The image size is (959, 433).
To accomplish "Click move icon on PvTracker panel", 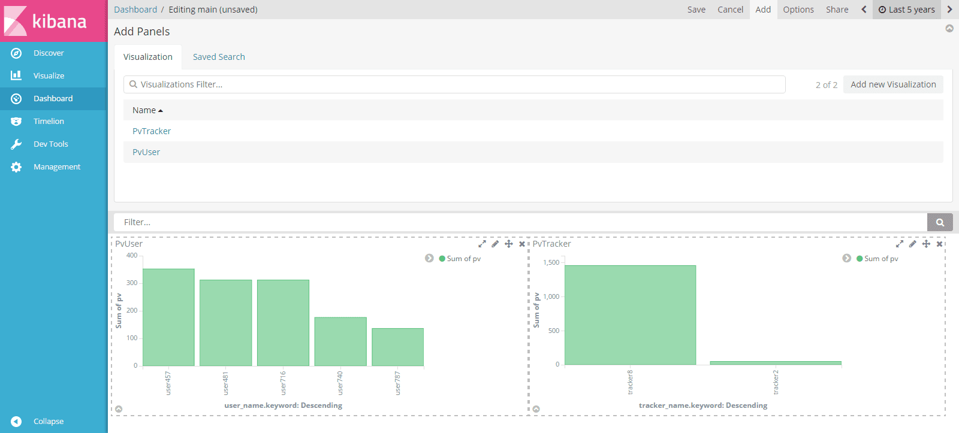I will [926, 244].
